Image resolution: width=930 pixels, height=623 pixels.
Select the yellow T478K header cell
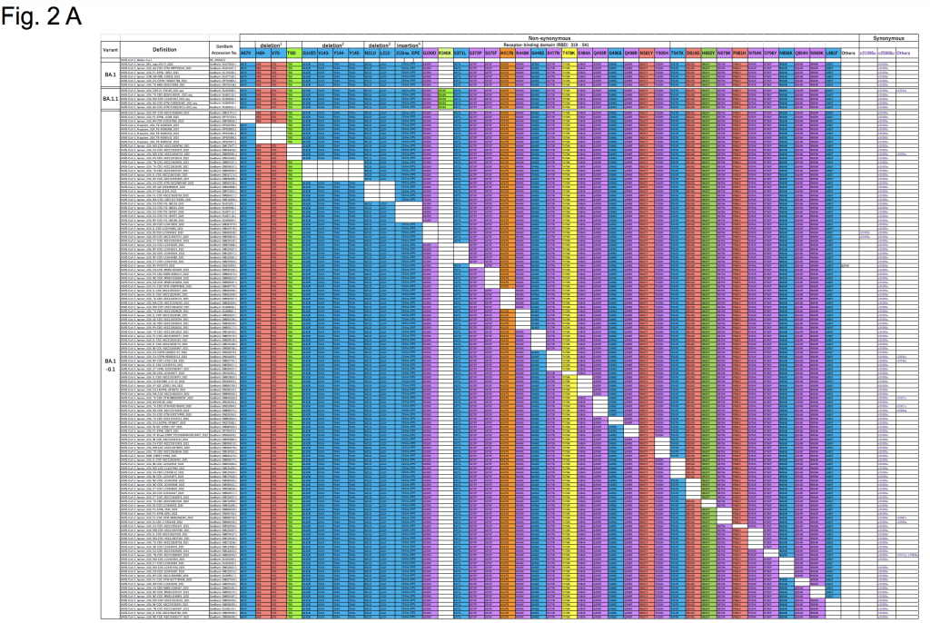[x=569, y=54]
